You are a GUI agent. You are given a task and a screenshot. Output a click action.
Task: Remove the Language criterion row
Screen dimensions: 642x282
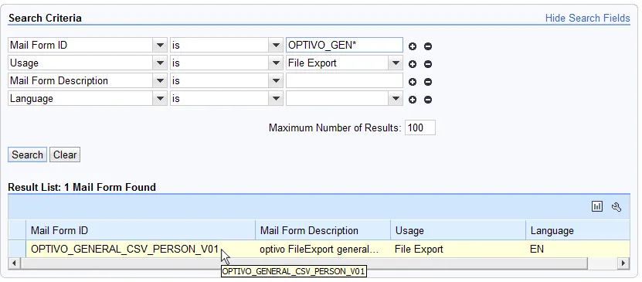(x=428, y=100)
